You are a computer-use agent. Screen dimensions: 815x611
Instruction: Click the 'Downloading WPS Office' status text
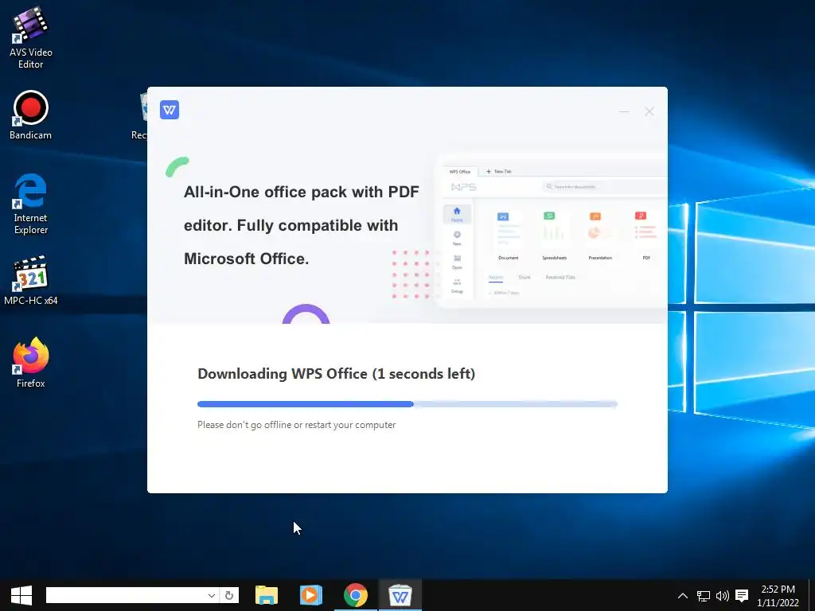[337, 374]
